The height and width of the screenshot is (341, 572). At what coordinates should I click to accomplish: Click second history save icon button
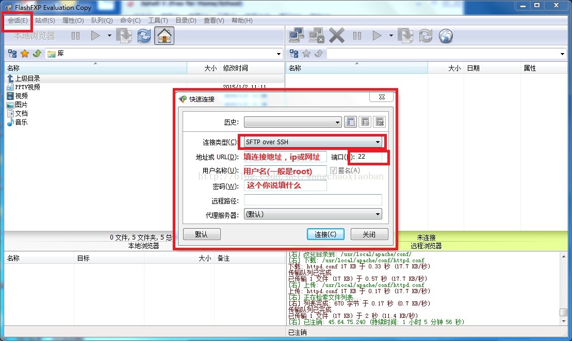coord(365,122)
